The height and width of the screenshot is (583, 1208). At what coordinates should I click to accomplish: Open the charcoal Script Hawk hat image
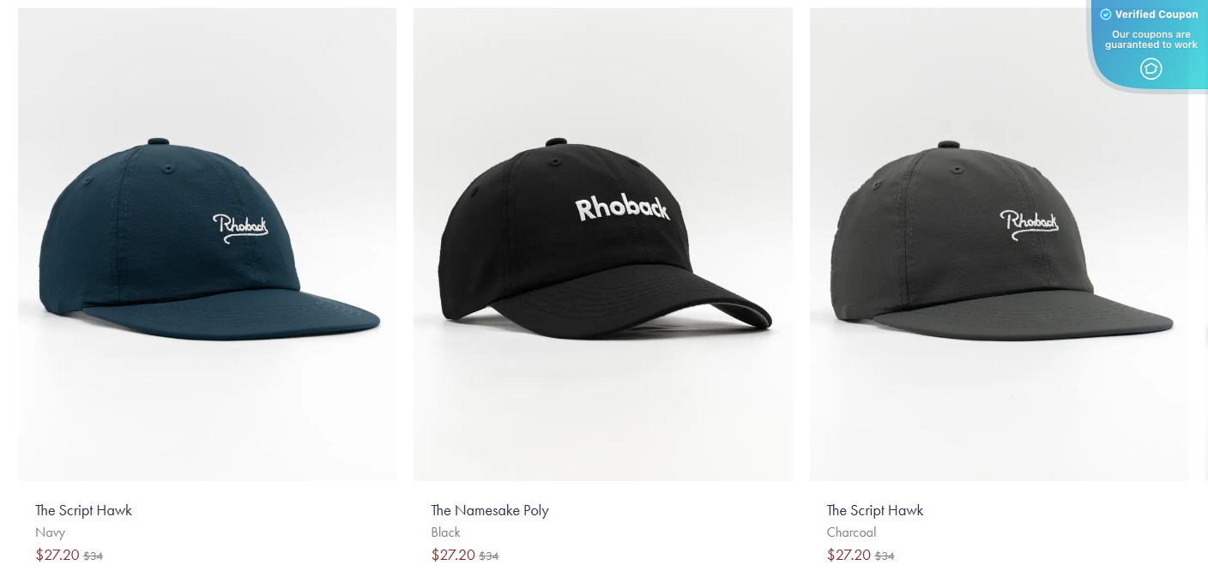click(999, 244)
